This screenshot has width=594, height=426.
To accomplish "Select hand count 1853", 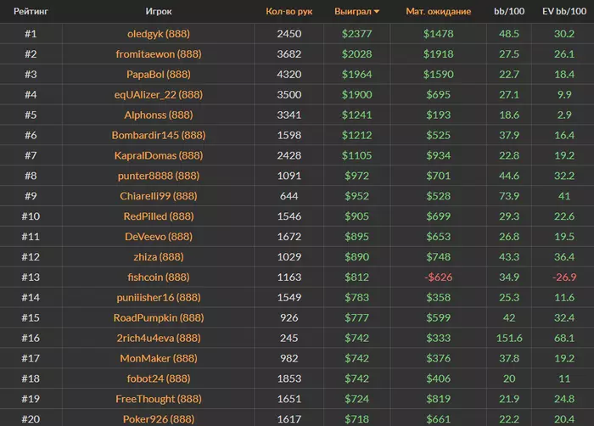I will click(x=289, y=378).
